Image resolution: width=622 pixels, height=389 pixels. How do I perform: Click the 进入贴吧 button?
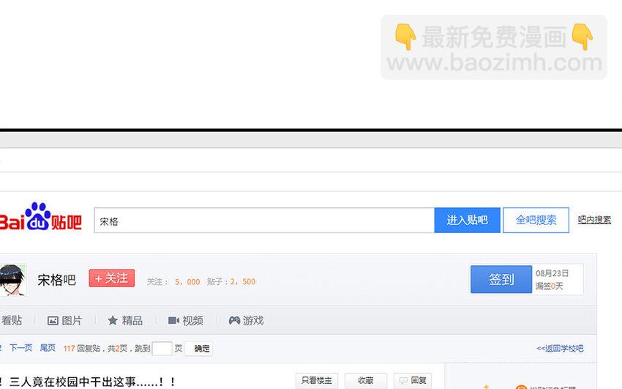(467, 221)
